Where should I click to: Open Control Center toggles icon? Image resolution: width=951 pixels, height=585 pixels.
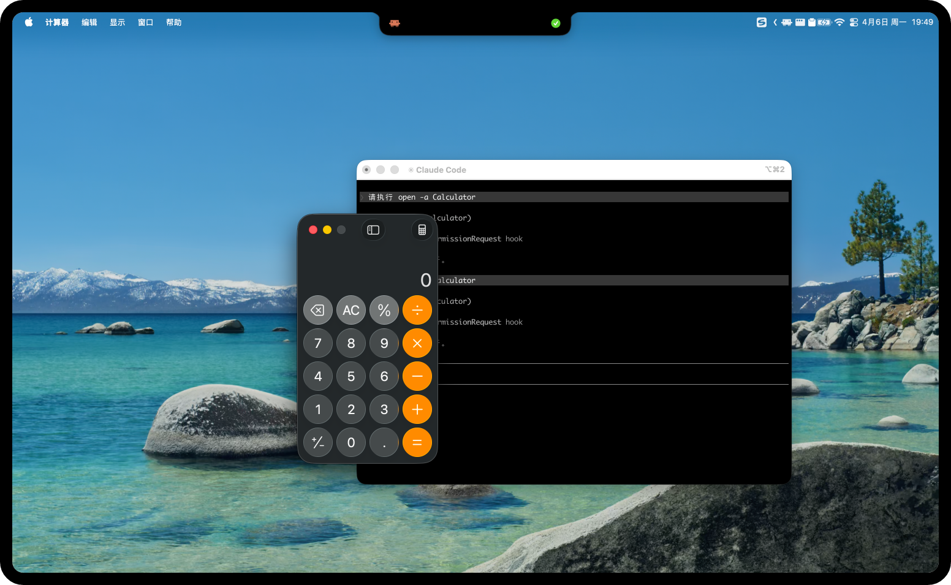[854, 22]
